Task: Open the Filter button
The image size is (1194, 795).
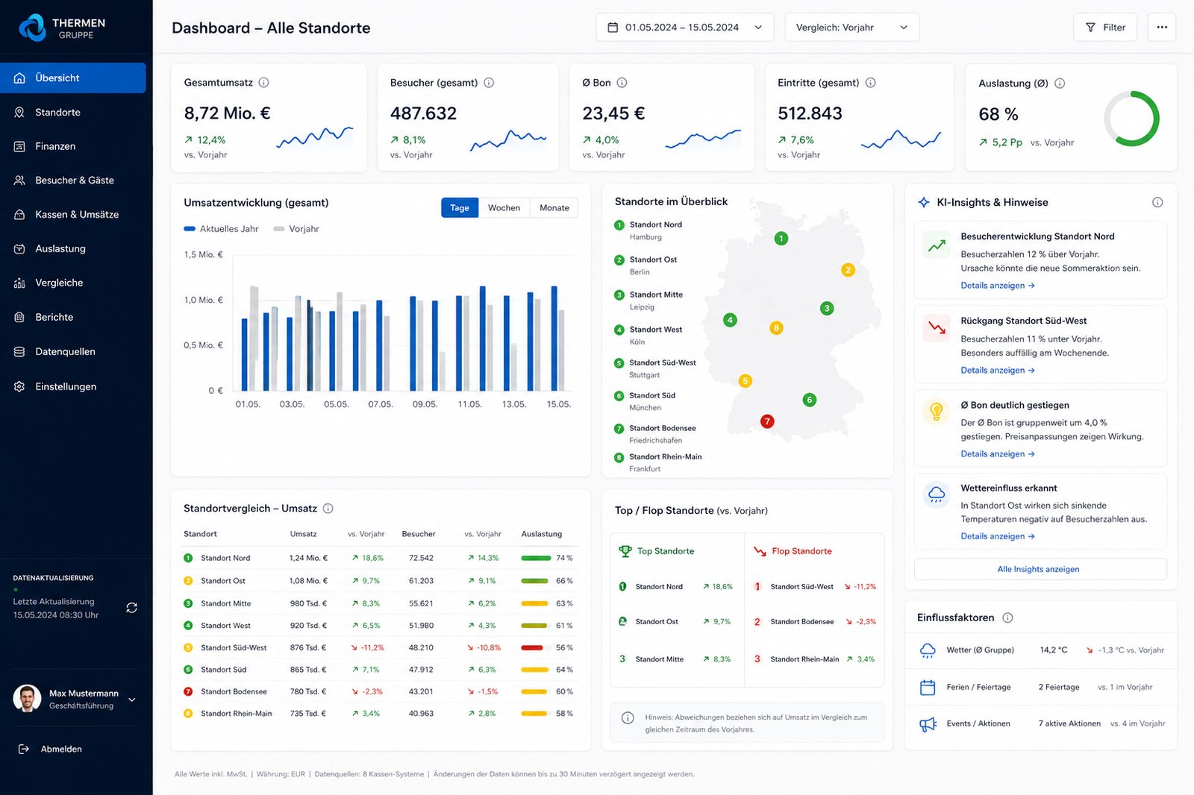Action: 1105,28
